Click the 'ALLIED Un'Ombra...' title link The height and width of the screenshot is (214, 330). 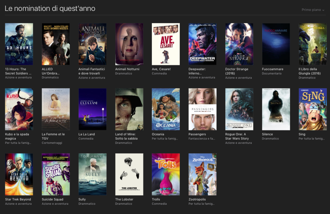click(x=51, y=71)
